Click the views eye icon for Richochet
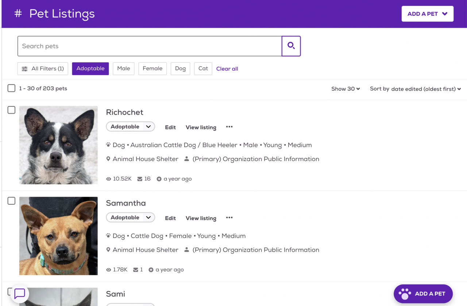Screen dimensions: 467x306 (x=108, y=179)
